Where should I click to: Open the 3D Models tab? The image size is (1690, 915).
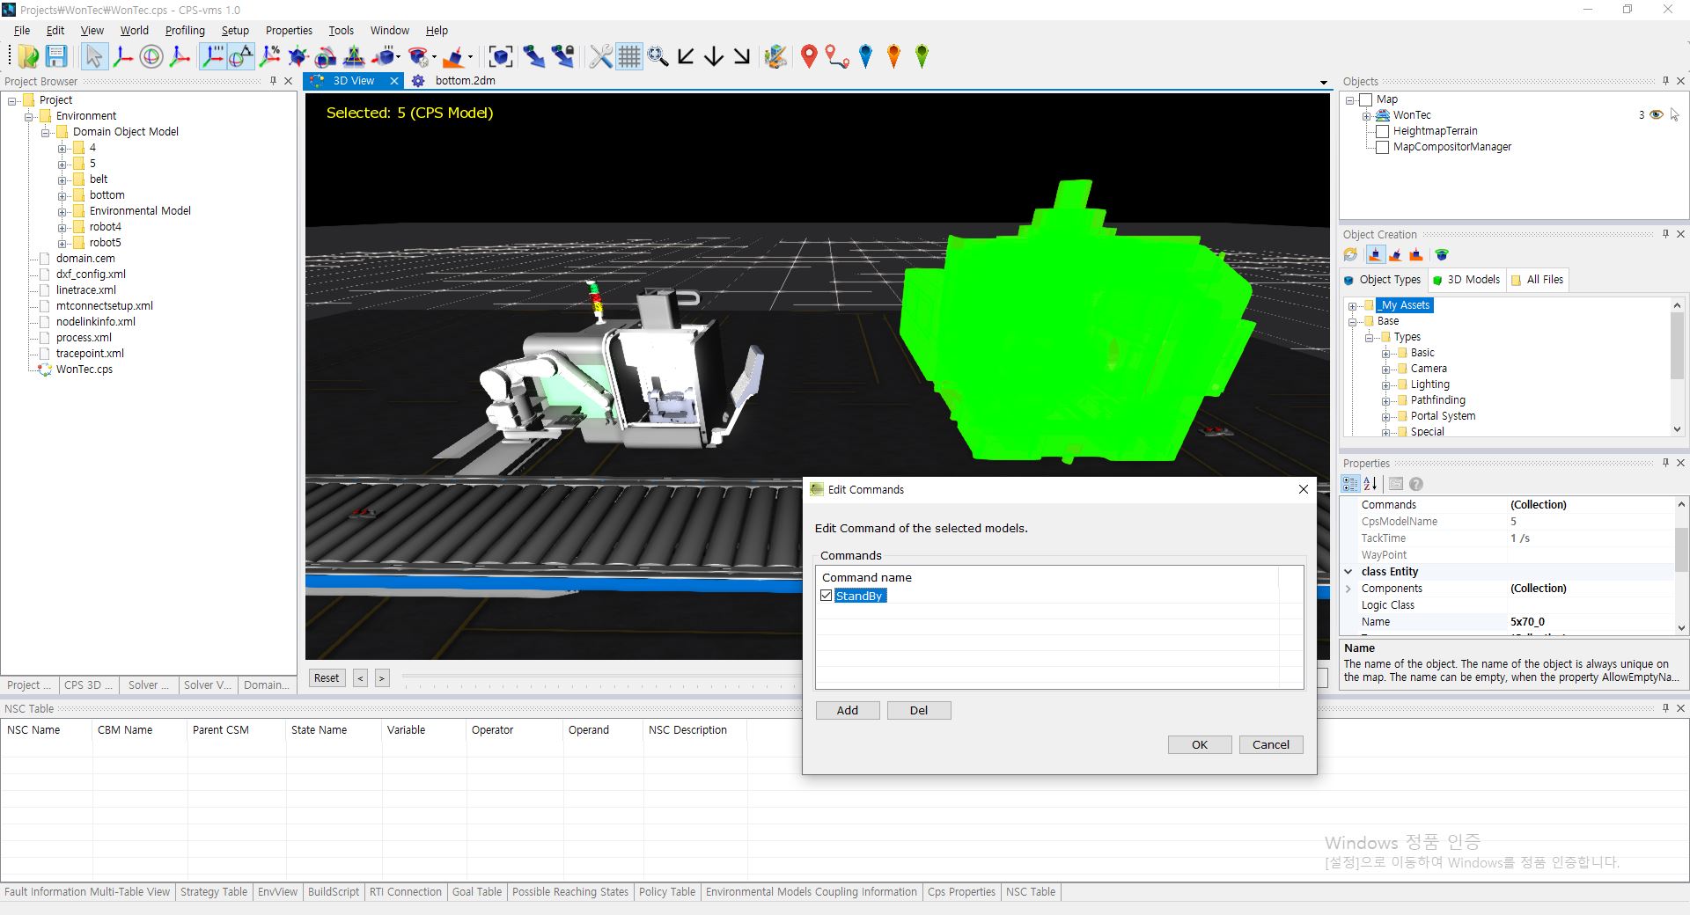coord(1466,280)
